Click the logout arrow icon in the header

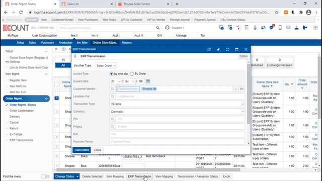coord(305,28)
